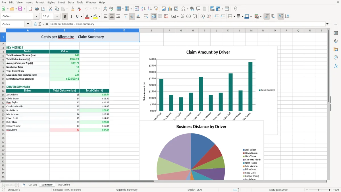Open the sidebar Navigator compass icon
Viewport: 341px width, 192px height.
click(x=336, y=57)
